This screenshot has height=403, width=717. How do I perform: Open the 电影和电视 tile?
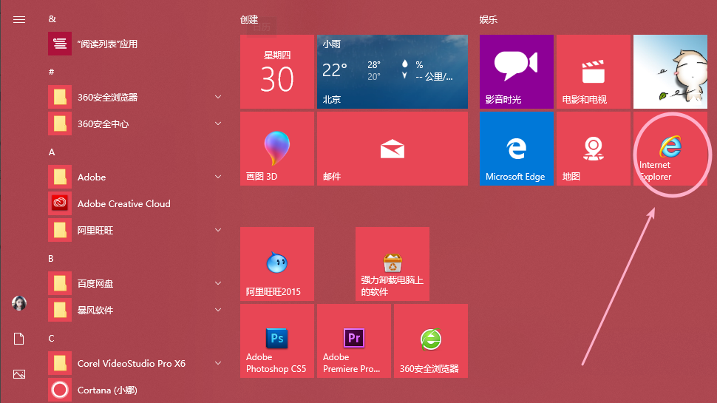[x=594, y=72]
